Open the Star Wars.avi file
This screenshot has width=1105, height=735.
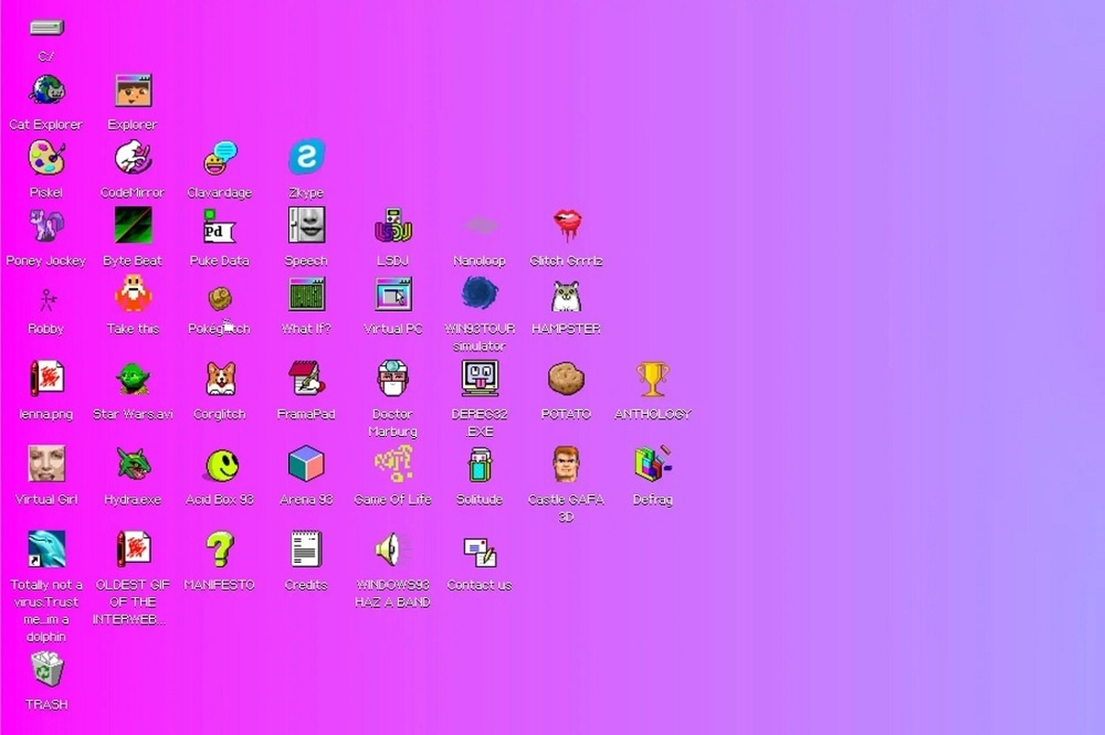tap(133, 379)
